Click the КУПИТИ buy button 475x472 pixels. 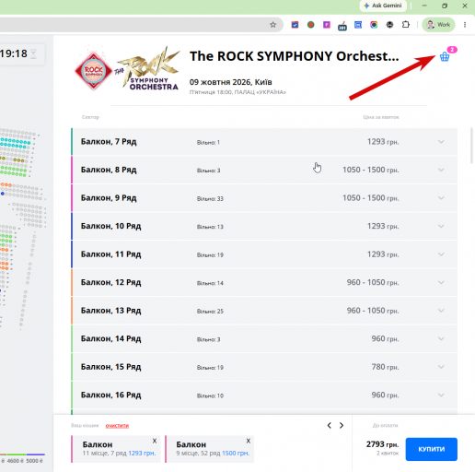(431, 449)
